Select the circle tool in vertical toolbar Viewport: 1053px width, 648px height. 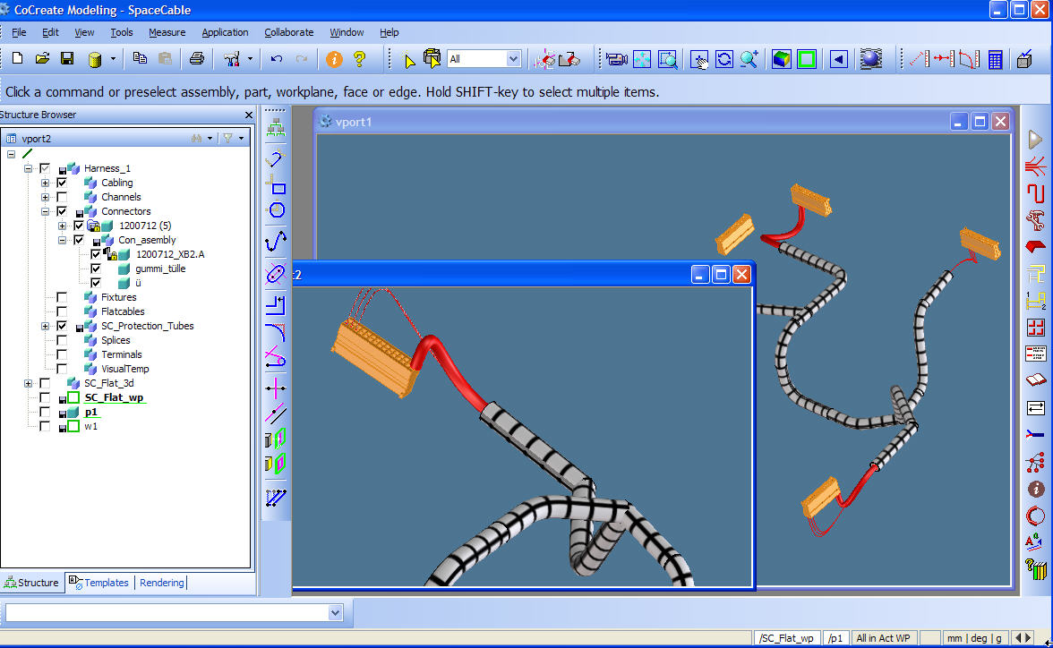pyautogui.click(x=277, y=210)
